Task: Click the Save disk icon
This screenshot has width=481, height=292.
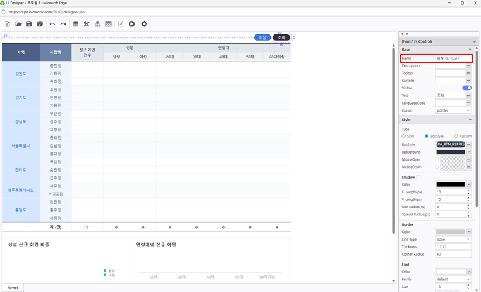Action: click(x=29, y=24)
